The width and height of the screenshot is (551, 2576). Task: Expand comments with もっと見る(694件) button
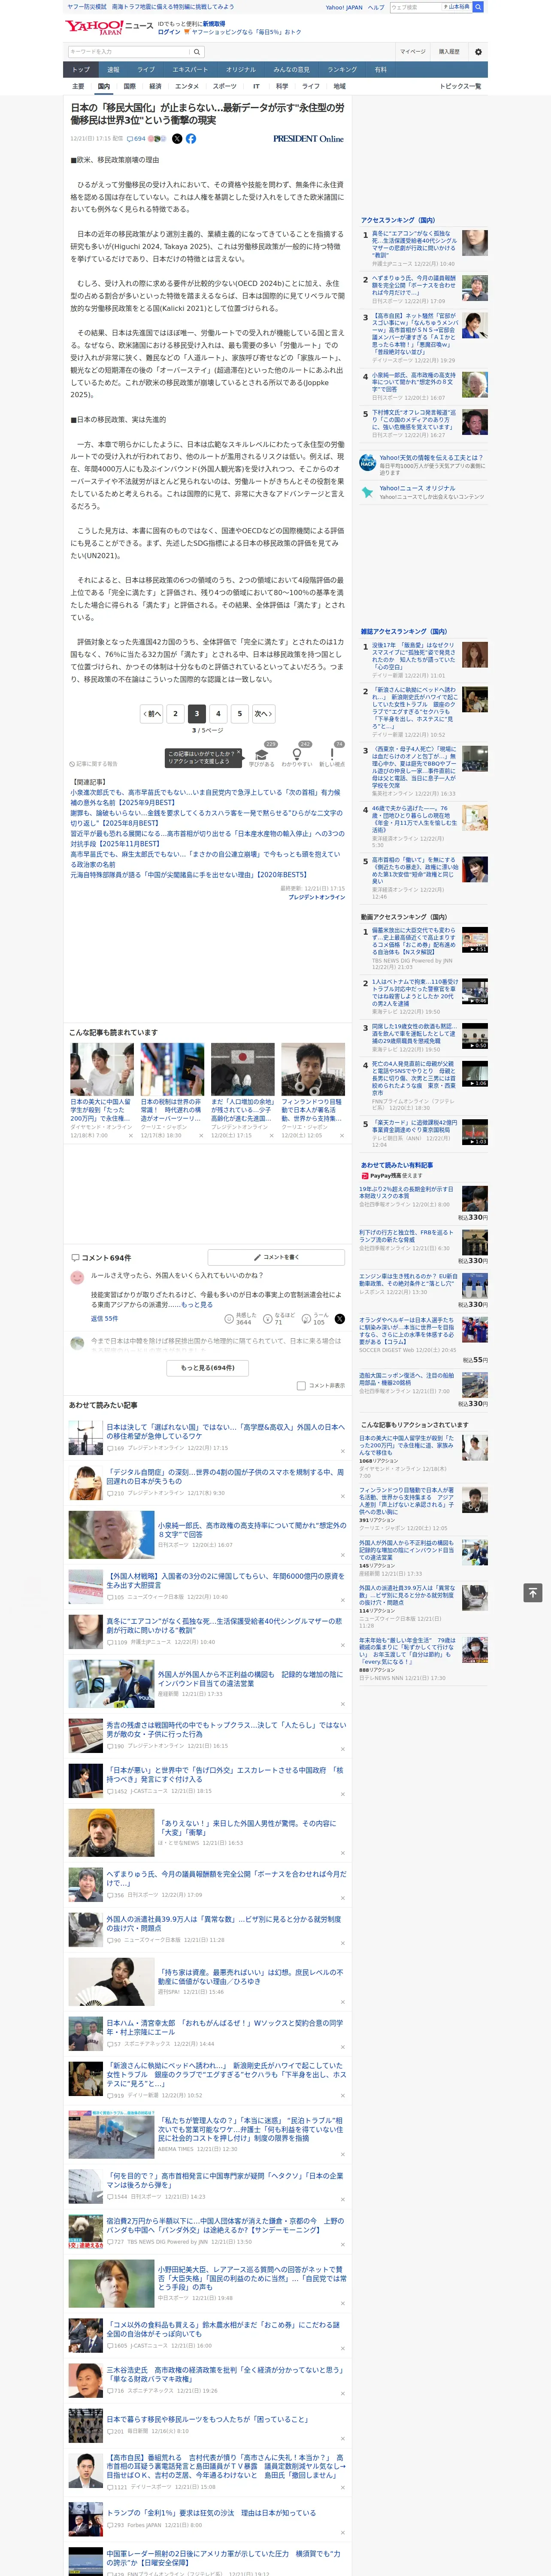click(x=208, y=1368)
